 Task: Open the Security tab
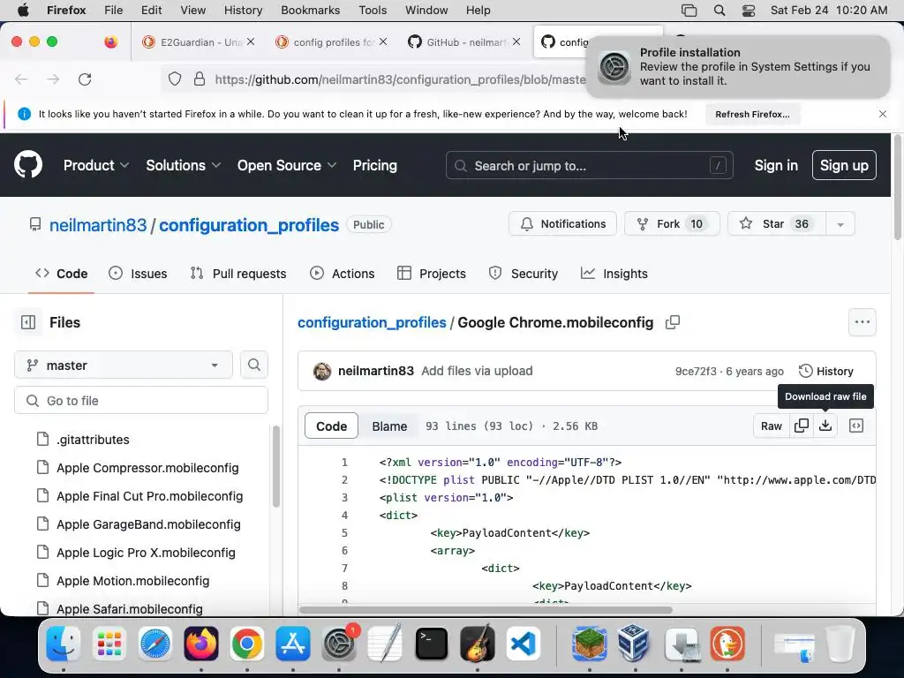(524, 274)
